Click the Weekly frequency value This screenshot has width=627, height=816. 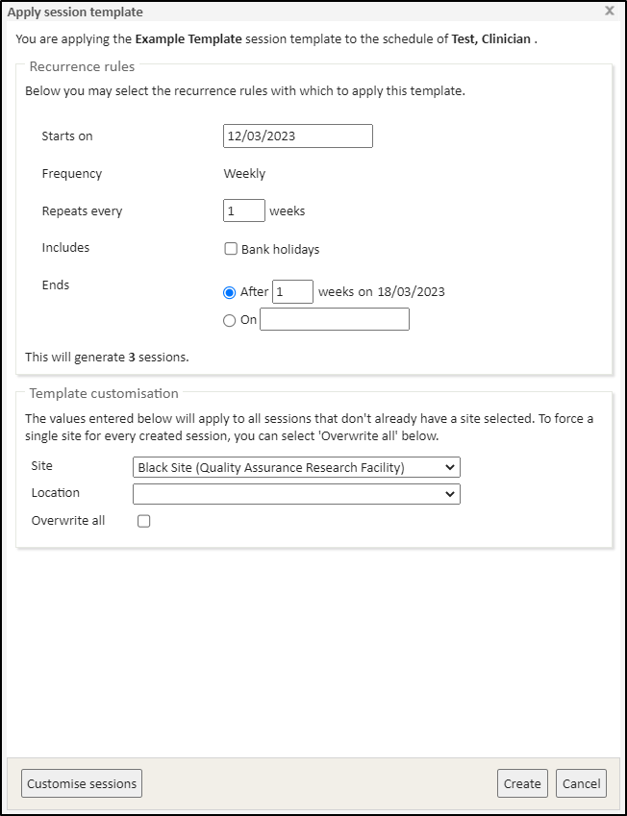pyautogui.click(x=244, y=174)
